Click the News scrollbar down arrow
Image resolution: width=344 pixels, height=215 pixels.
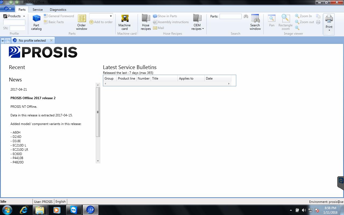coord(98,161)
